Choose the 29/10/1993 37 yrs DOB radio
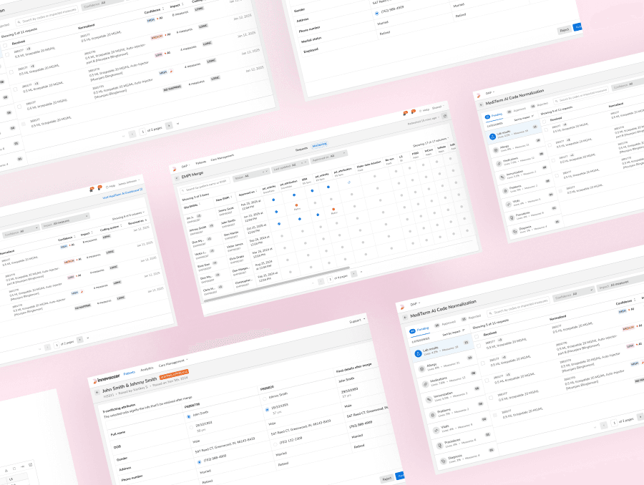Viewport: 644px width, 485px height. coord(268,409)
